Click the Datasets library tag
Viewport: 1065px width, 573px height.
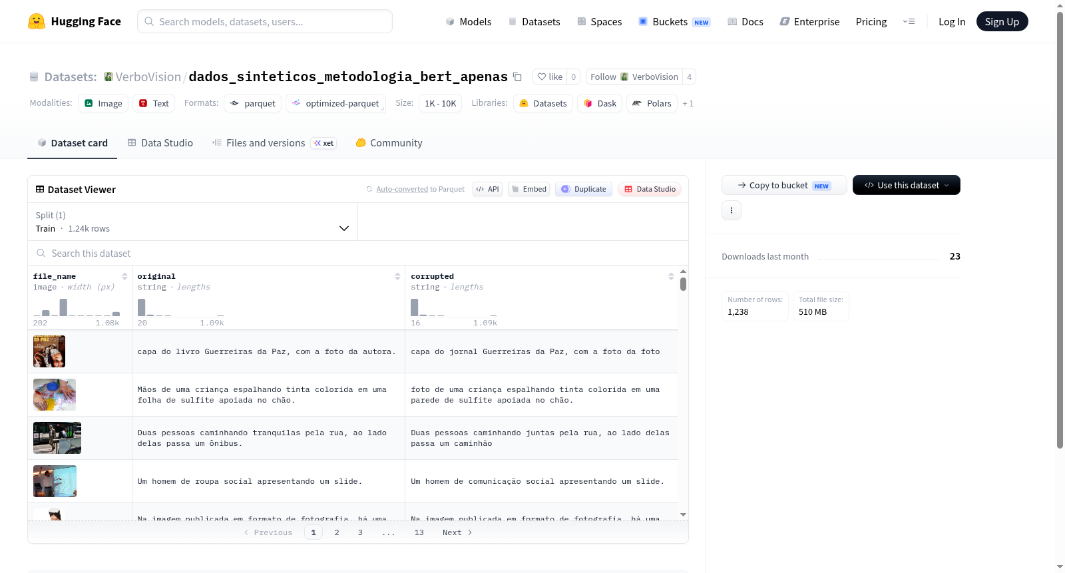pyautogui.click(x=543, y=103)
